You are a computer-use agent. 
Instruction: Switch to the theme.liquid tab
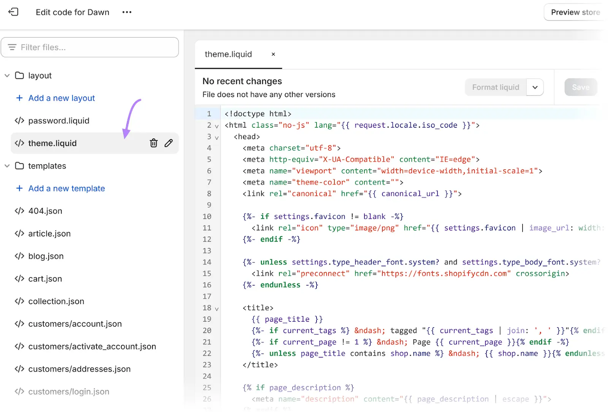(x=228, y=54)
